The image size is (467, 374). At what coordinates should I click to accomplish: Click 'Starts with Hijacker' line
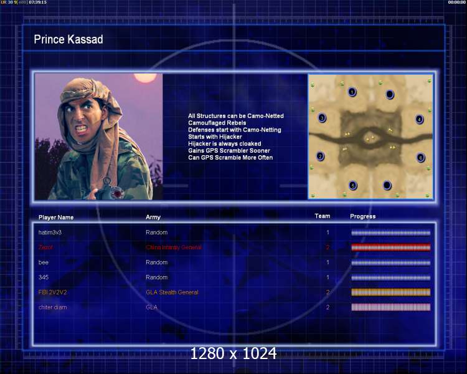click(215, 137)
